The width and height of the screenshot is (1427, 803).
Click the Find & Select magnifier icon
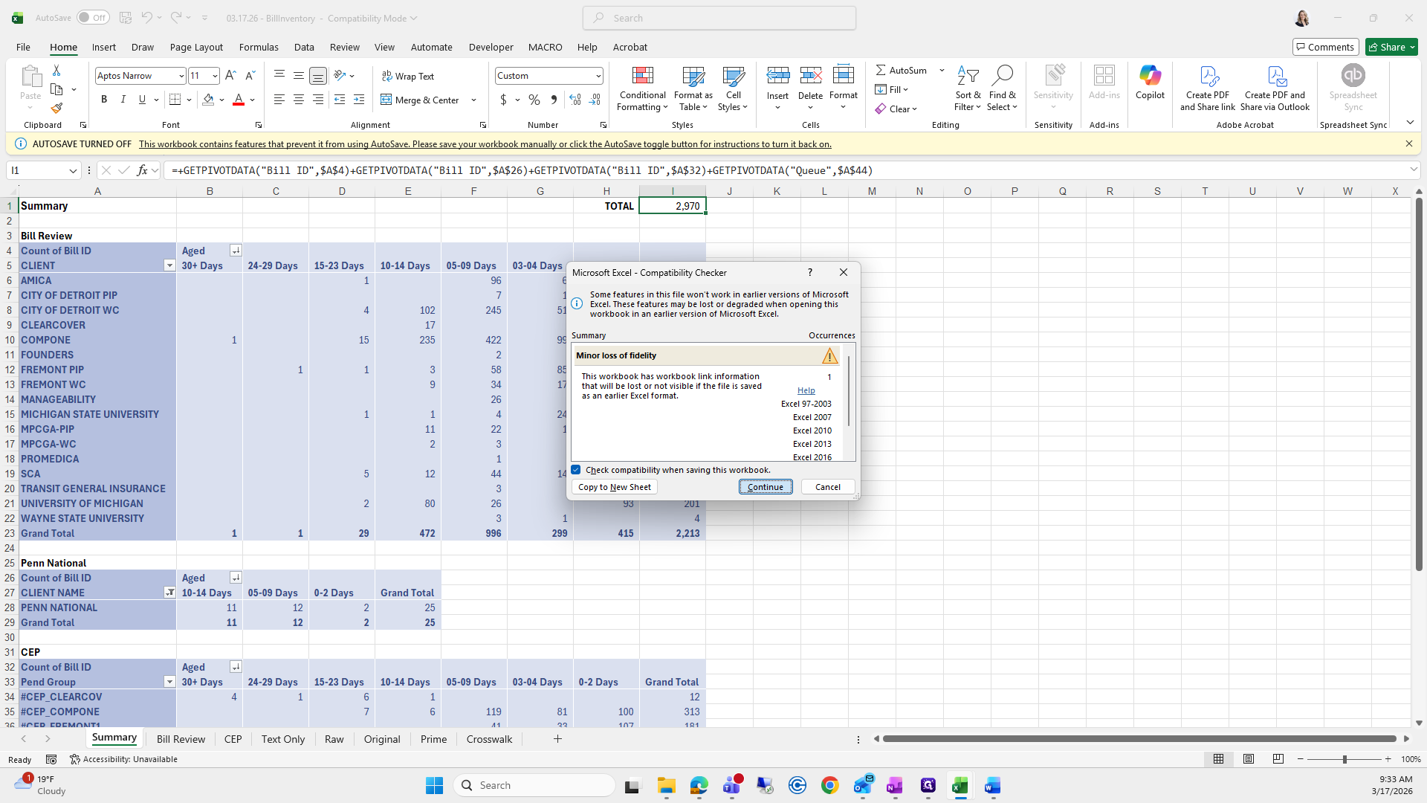[x=1002, y=75]
